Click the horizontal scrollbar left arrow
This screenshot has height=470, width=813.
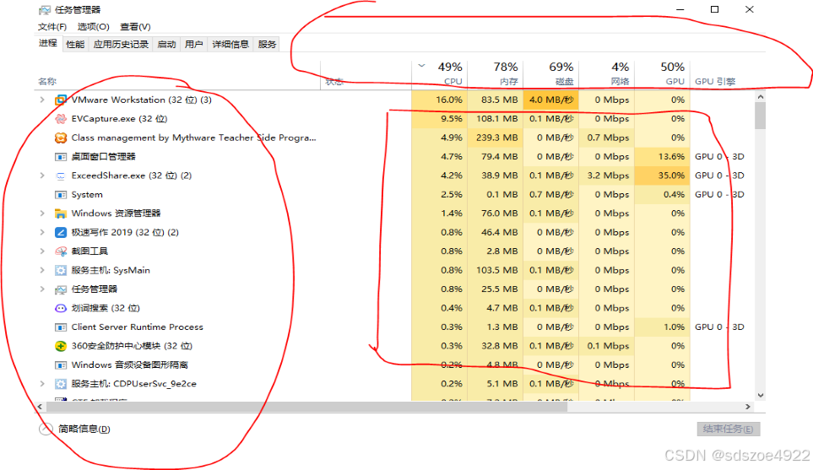pos(40,407)
